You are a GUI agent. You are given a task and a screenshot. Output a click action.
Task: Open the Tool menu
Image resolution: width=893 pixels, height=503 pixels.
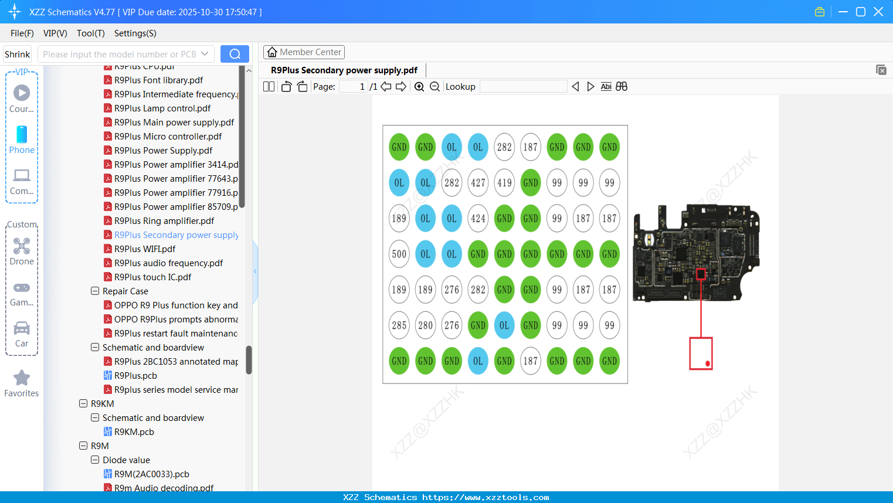[x=91, y=33]
